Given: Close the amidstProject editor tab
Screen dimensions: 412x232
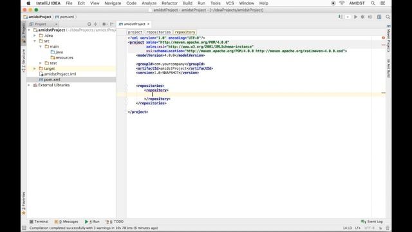Looking at the screenshot, I should click(149, 24).
